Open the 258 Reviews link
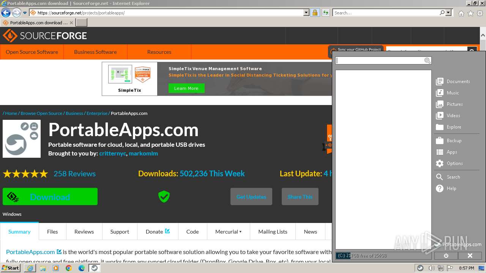Screen dimensions: 486x273 click(74, 174)
